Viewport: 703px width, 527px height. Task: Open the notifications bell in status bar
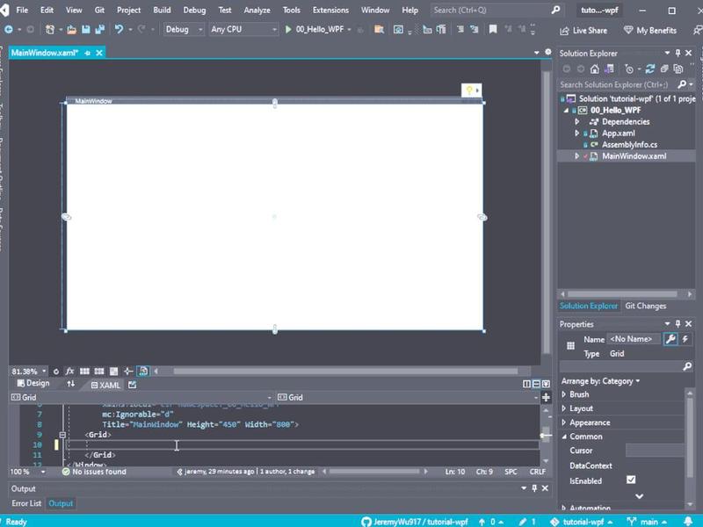tap(688, 521)
